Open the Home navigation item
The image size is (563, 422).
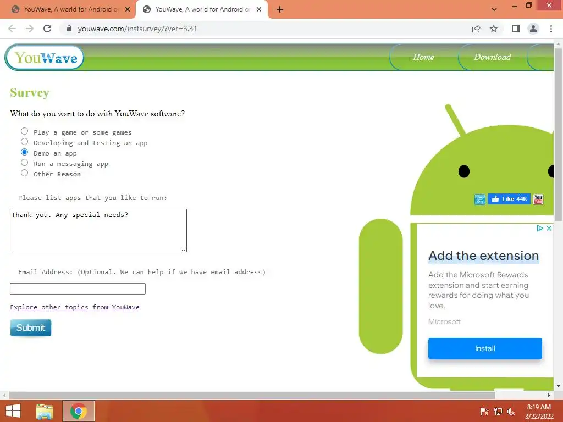coord(423,57)
